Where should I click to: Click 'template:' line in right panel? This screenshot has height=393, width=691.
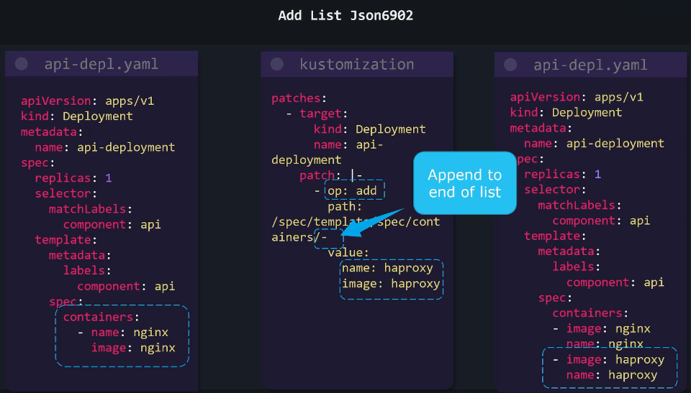point(555,236)
